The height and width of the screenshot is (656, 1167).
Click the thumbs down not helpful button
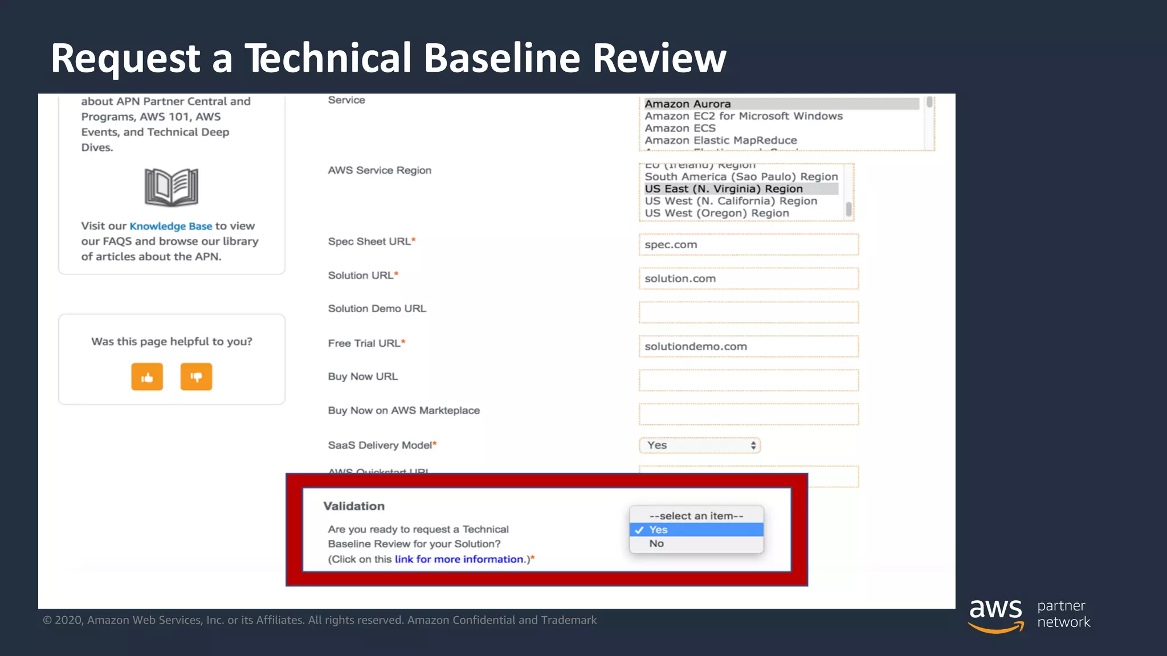pyautogui.click(x=196, y=376)
